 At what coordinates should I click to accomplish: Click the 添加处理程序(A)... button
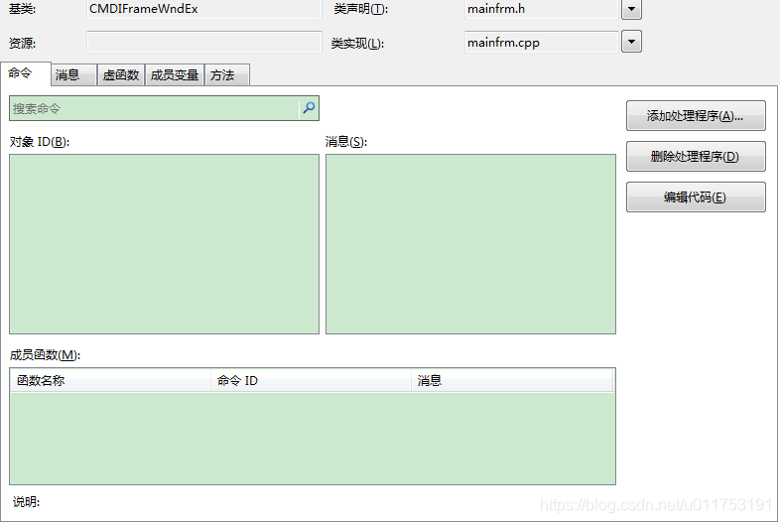click(696, 116)
